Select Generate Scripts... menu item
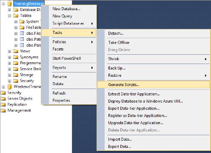Screen dimensions: 211x153 (153, 85)
